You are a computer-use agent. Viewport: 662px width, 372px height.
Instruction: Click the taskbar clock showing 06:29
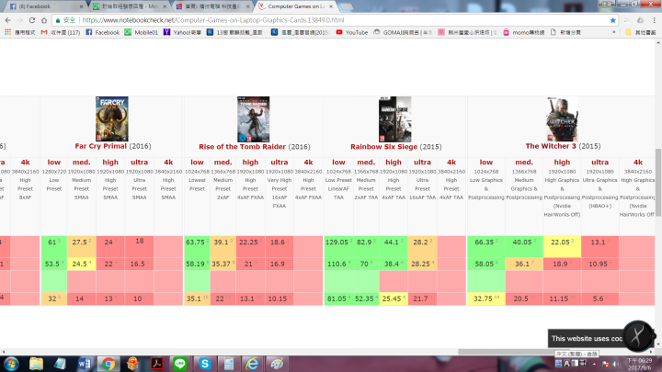[x=639, y=364]
